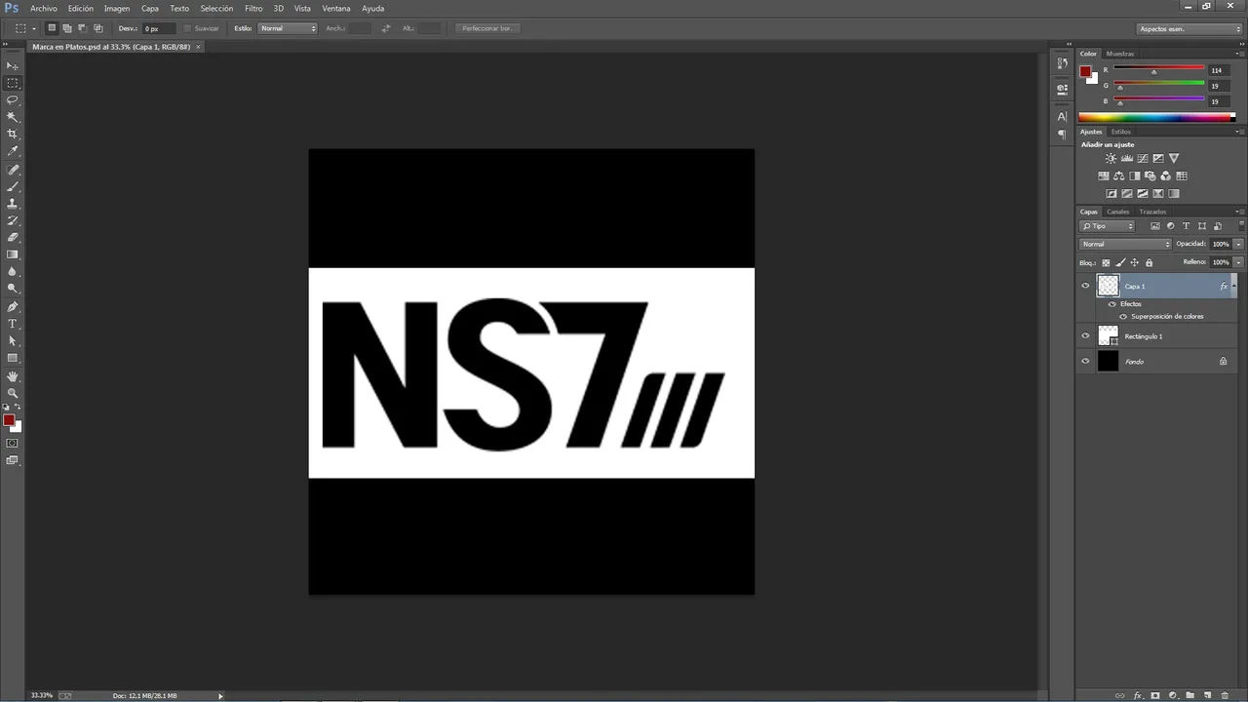This screenshot has width=1248, height=702.
Task: Lock image pixels brush icon
Action: click(1120, 262)
